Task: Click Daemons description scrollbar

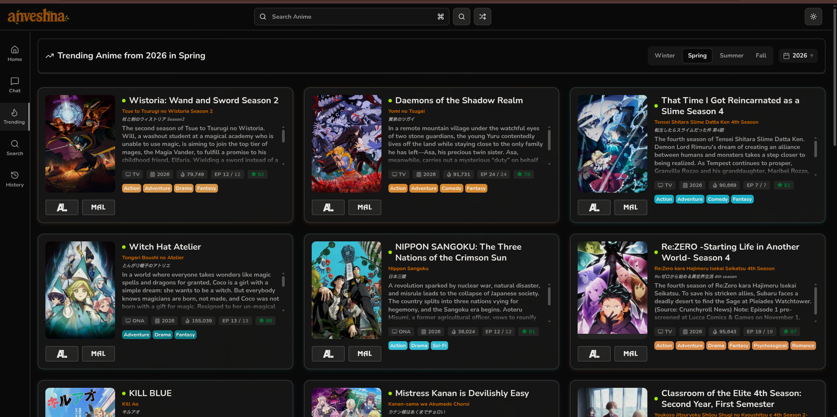Action: [x=549, y=140]
